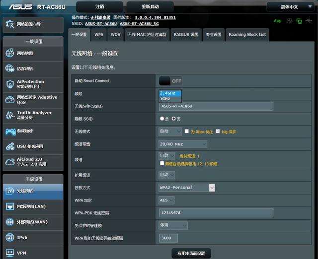This screenshot has width=318, height=259.
Task: Click the green App link
Action: (277, 21)
